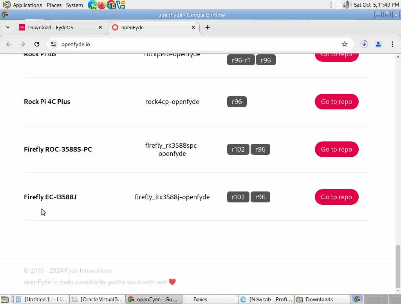Viewport: 401px width, 304px height.
Task: Bookmark this page with the star icon
Action: 345,44
